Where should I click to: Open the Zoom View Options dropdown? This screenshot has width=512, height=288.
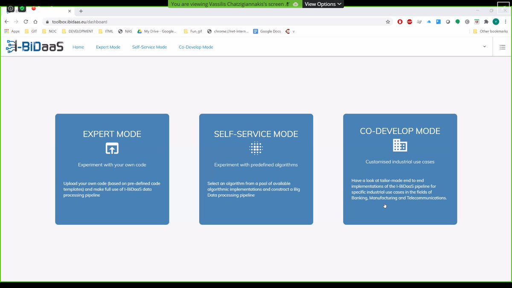(323, 4)
